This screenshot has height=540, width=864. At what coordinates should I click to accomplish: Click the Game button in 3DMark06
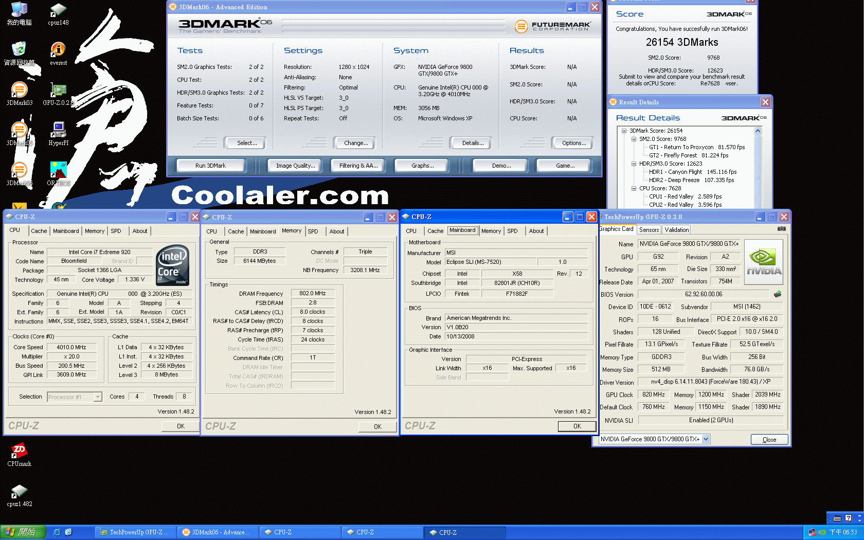pyautogui.click(x=565, y=166)
